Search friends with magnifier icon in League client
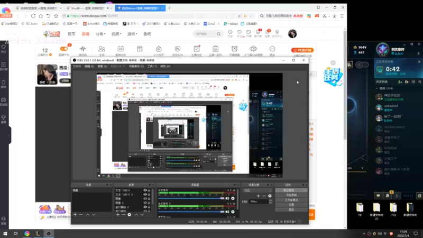This screenshot has height=238, width=423. tap(420, 82)
